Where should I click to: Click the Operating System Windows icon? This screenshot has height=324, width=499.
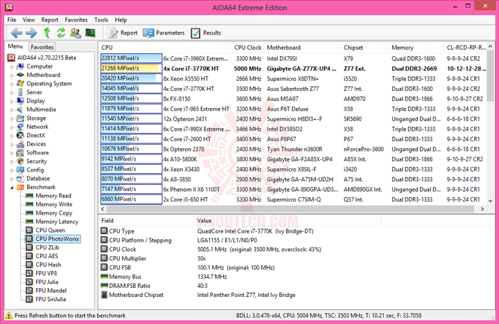click(20, 84)
